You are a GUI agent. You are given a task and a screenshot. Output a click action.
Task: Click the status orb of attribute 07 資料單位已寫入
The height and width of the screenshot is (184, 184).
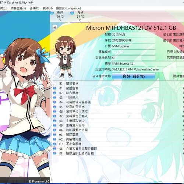click(54, 116)
